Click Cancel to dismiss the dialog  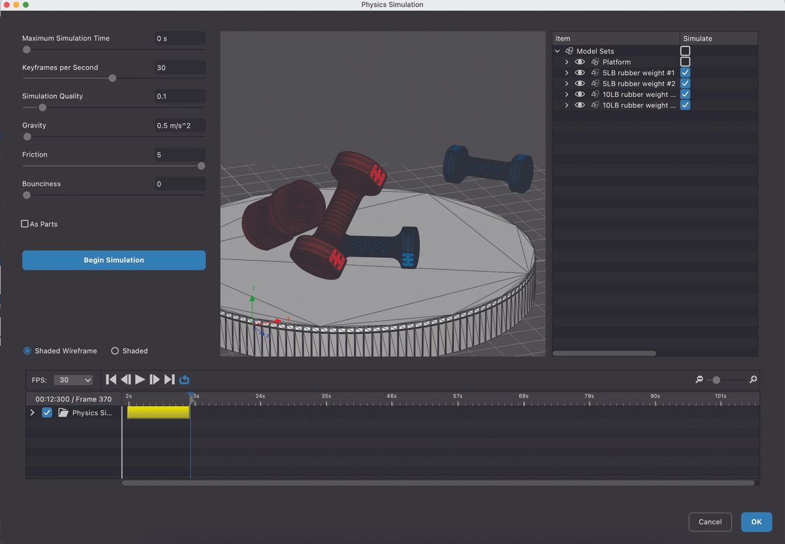pos(710,522)
